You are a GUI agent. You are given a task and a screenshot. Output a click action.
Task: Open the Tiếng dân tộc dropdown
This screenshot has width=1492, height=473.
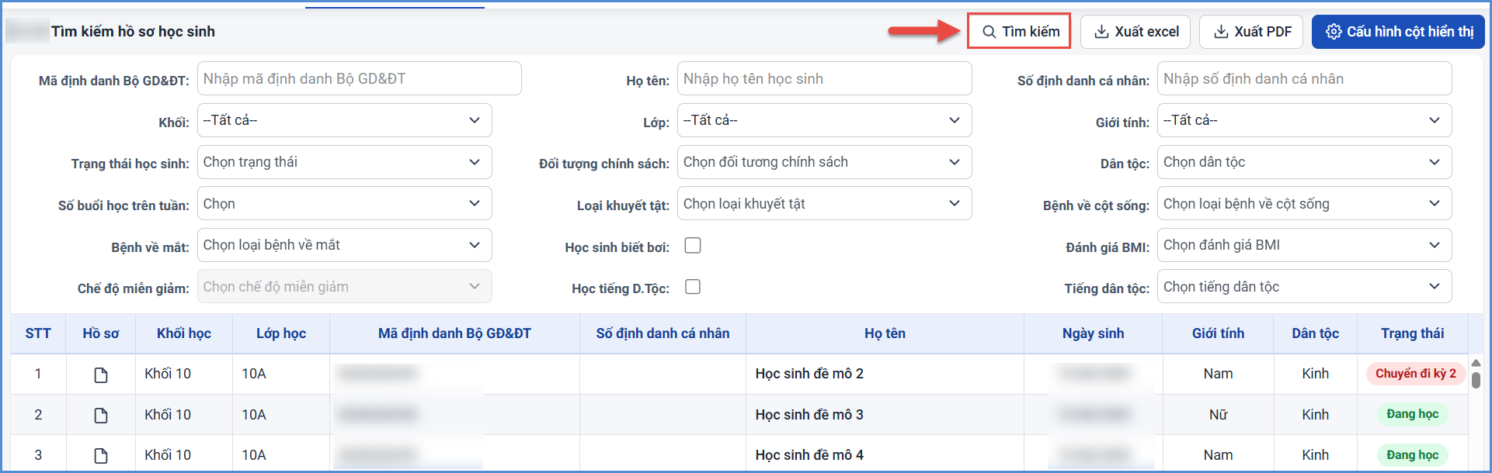click(1304, 286)
